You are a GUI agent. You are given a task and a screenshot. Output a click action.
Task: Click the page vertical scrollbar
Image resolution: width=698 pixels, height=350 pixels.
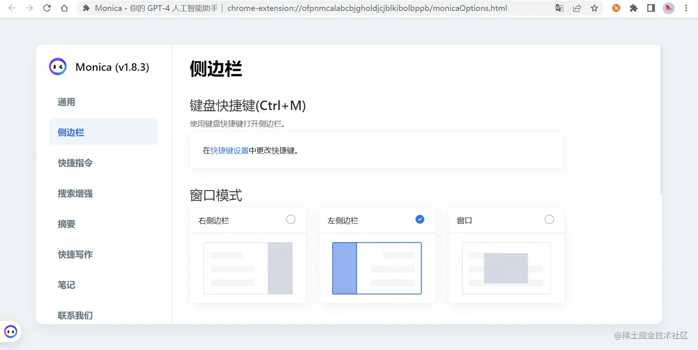click(662, 119)
